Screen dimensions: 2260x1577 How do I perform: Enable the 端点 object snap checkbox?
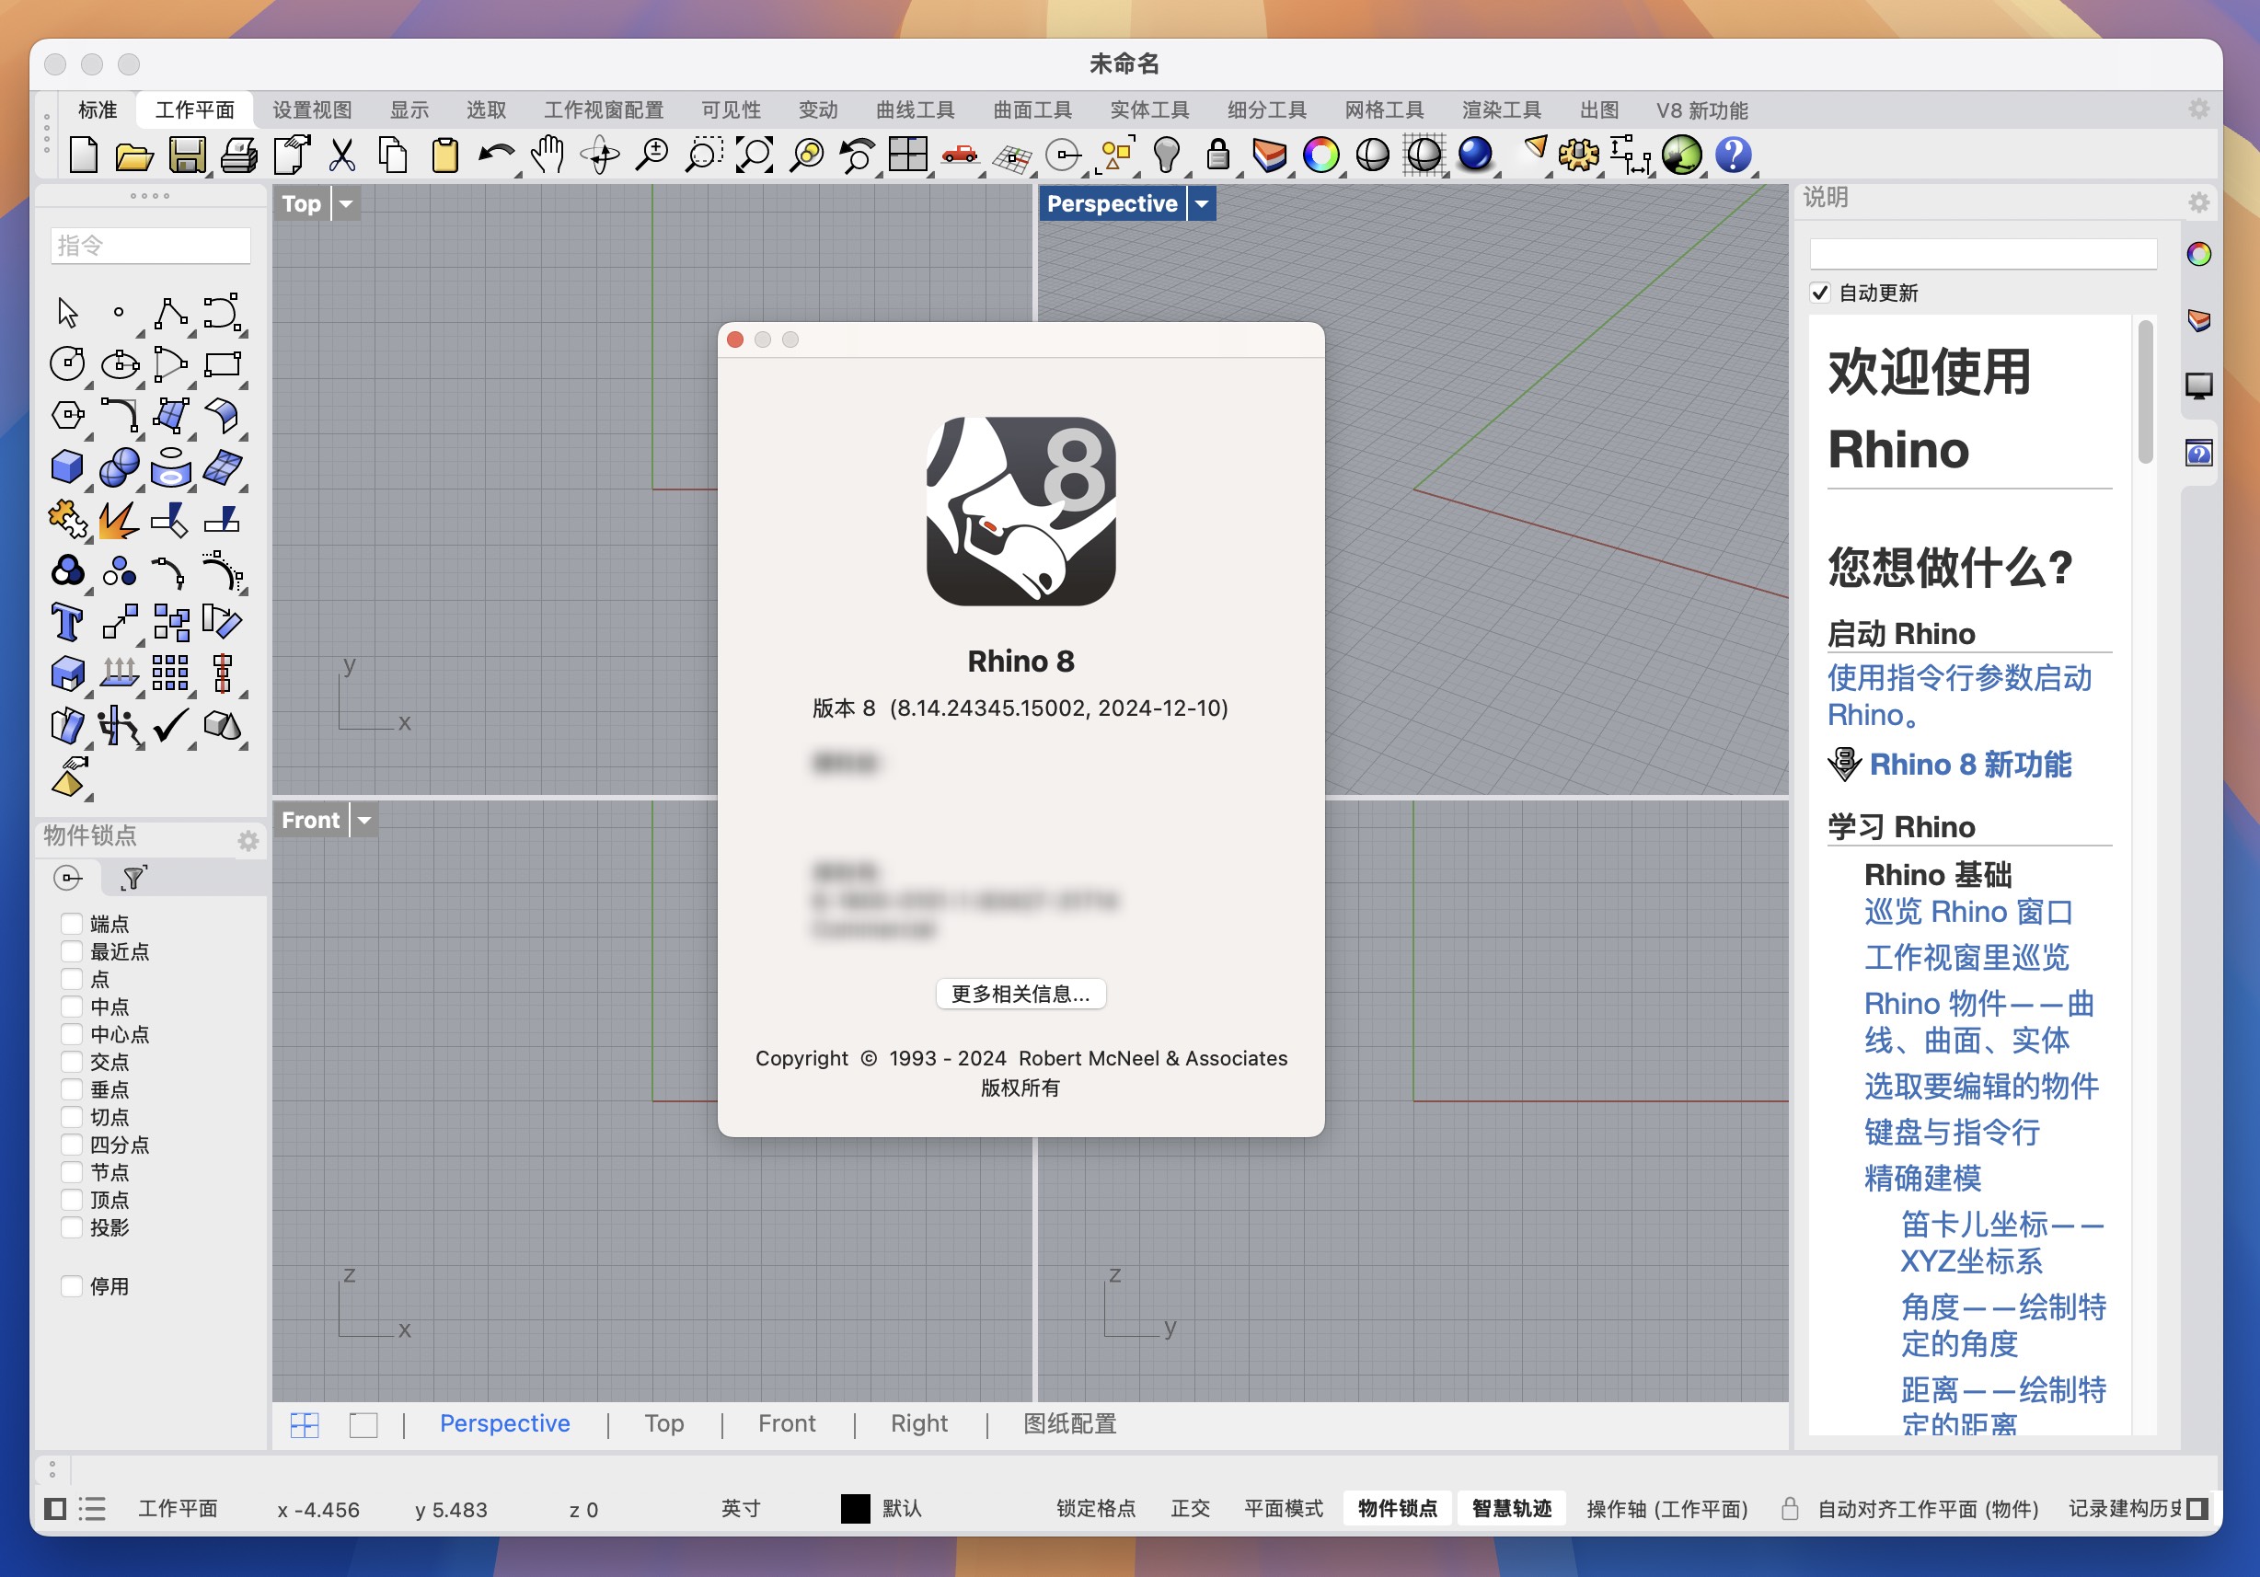click(71, 924)
